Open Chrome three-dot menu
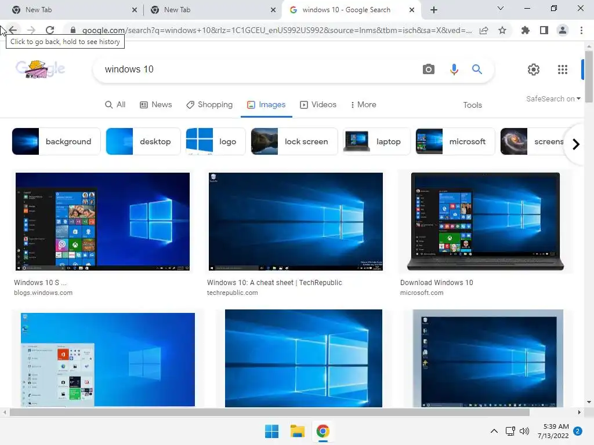 [581, 30]
